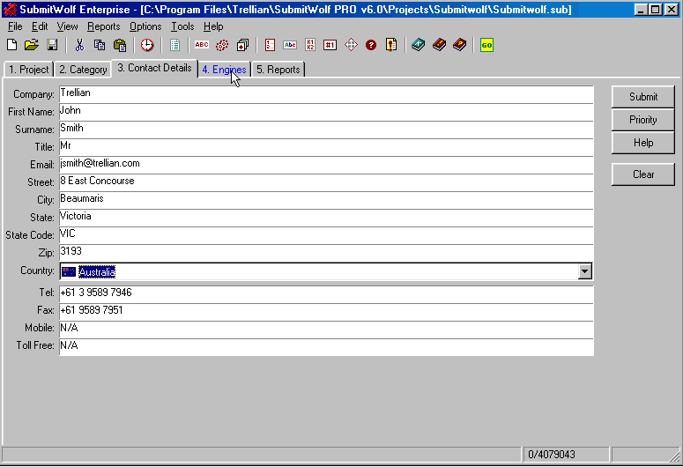Open the scheduler clock icon
Screen dimensions: 683x467
coord(147,45)
